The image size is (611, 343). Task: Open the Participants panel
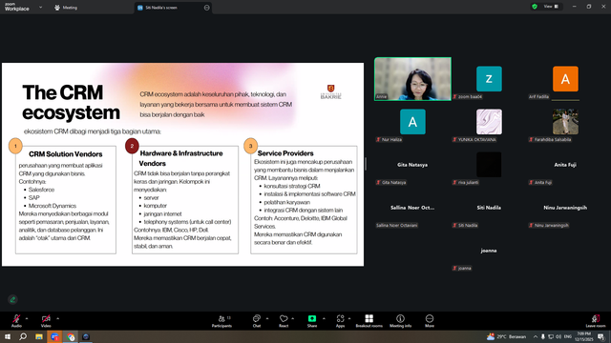pyautogui.click(x=221, y=321)
